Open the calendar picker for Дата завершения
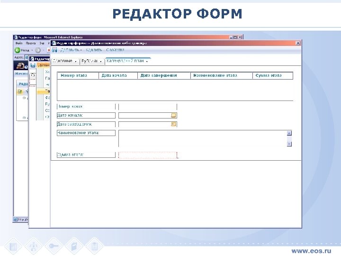341x256 pixels. pos(173,124)
